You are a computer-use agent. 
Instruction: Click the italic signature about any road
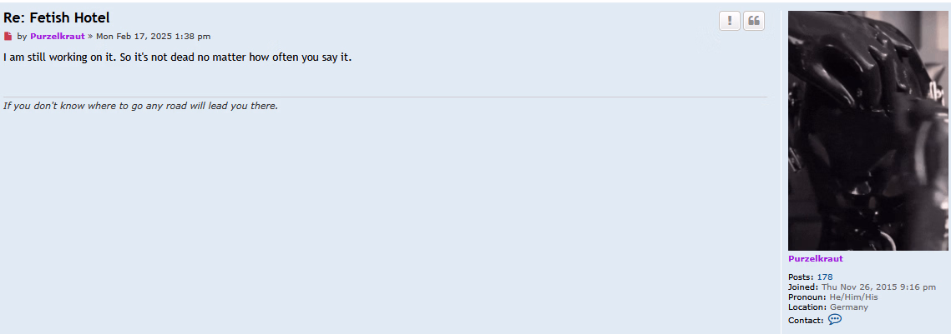(x=141, y=106)
